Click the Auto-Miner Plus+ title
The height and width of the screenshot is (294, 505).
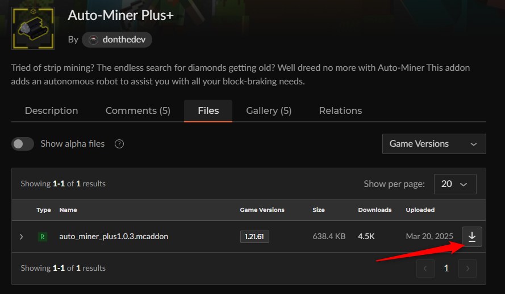click(121, 15)
